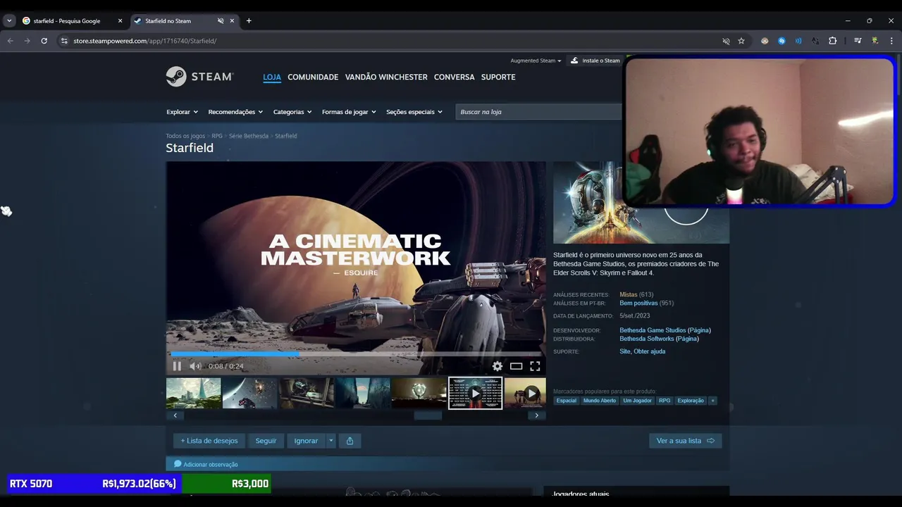Add Starfield to Lista de desejos

click(x=209, y=441)
